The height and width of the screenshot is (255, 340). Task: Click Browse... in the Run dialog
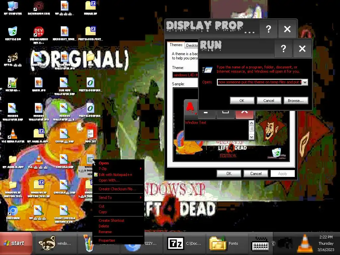296,101
